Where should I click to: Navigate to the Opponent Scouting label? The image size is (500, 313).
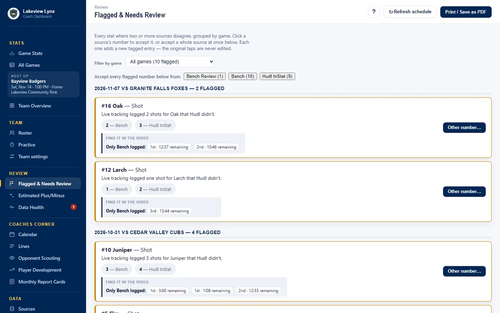[x=39, y=258]
